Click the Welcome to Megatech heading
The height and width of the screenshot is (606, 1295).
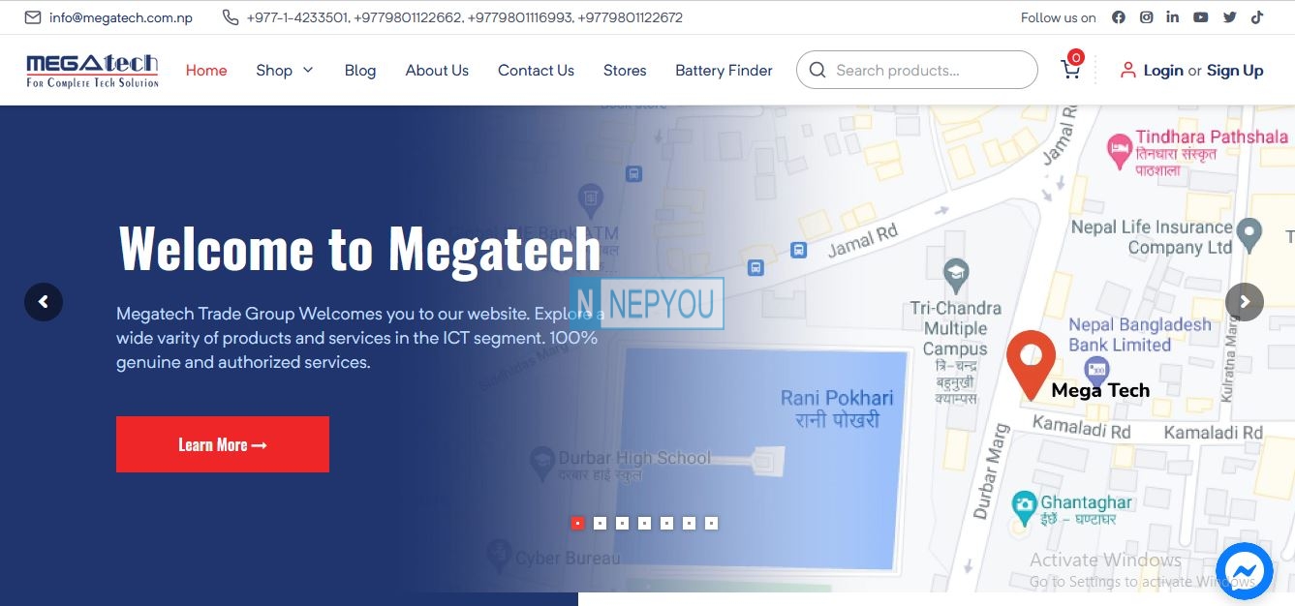point(359,249)
